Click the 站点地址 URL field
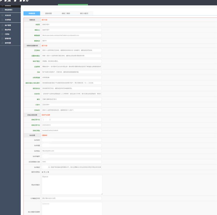The width and height of the screenshot is (217, 215). click(x=72, y=151)
